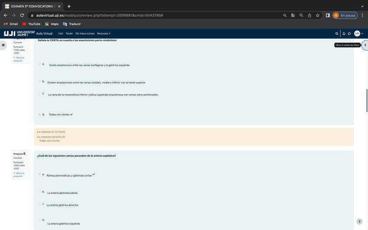The height and width of the screenshot is (230, 368).
Task: Click the browser address bar URL
Action: 100,15
